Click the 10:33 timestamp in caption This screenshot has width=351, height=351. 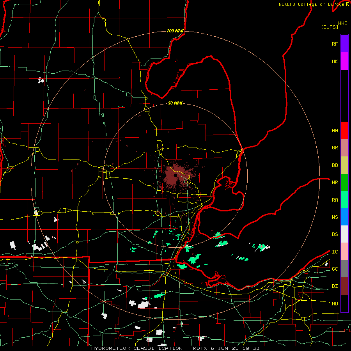tap(251, 348)
